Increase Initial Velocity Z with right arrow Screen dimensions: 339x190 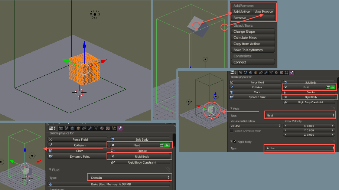(333, 135)
